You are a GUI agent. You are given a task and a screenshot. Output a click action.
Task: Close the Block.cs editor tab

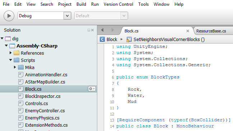(188, 31)
